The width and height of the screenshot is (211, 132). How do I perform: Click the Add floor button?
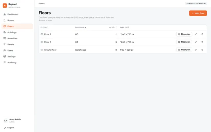tap(198, 13)
